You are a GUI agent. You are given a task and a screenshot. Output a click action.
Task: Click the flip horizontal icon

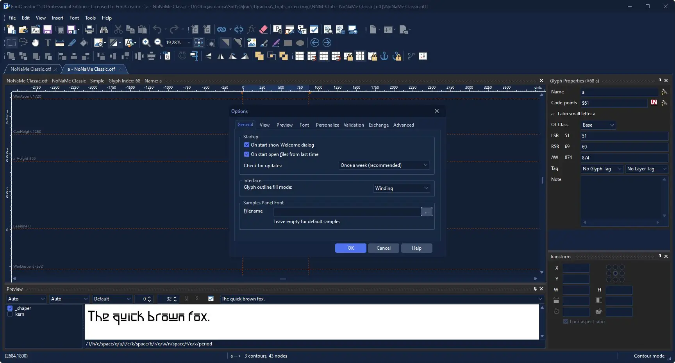[x=221, y=56]
